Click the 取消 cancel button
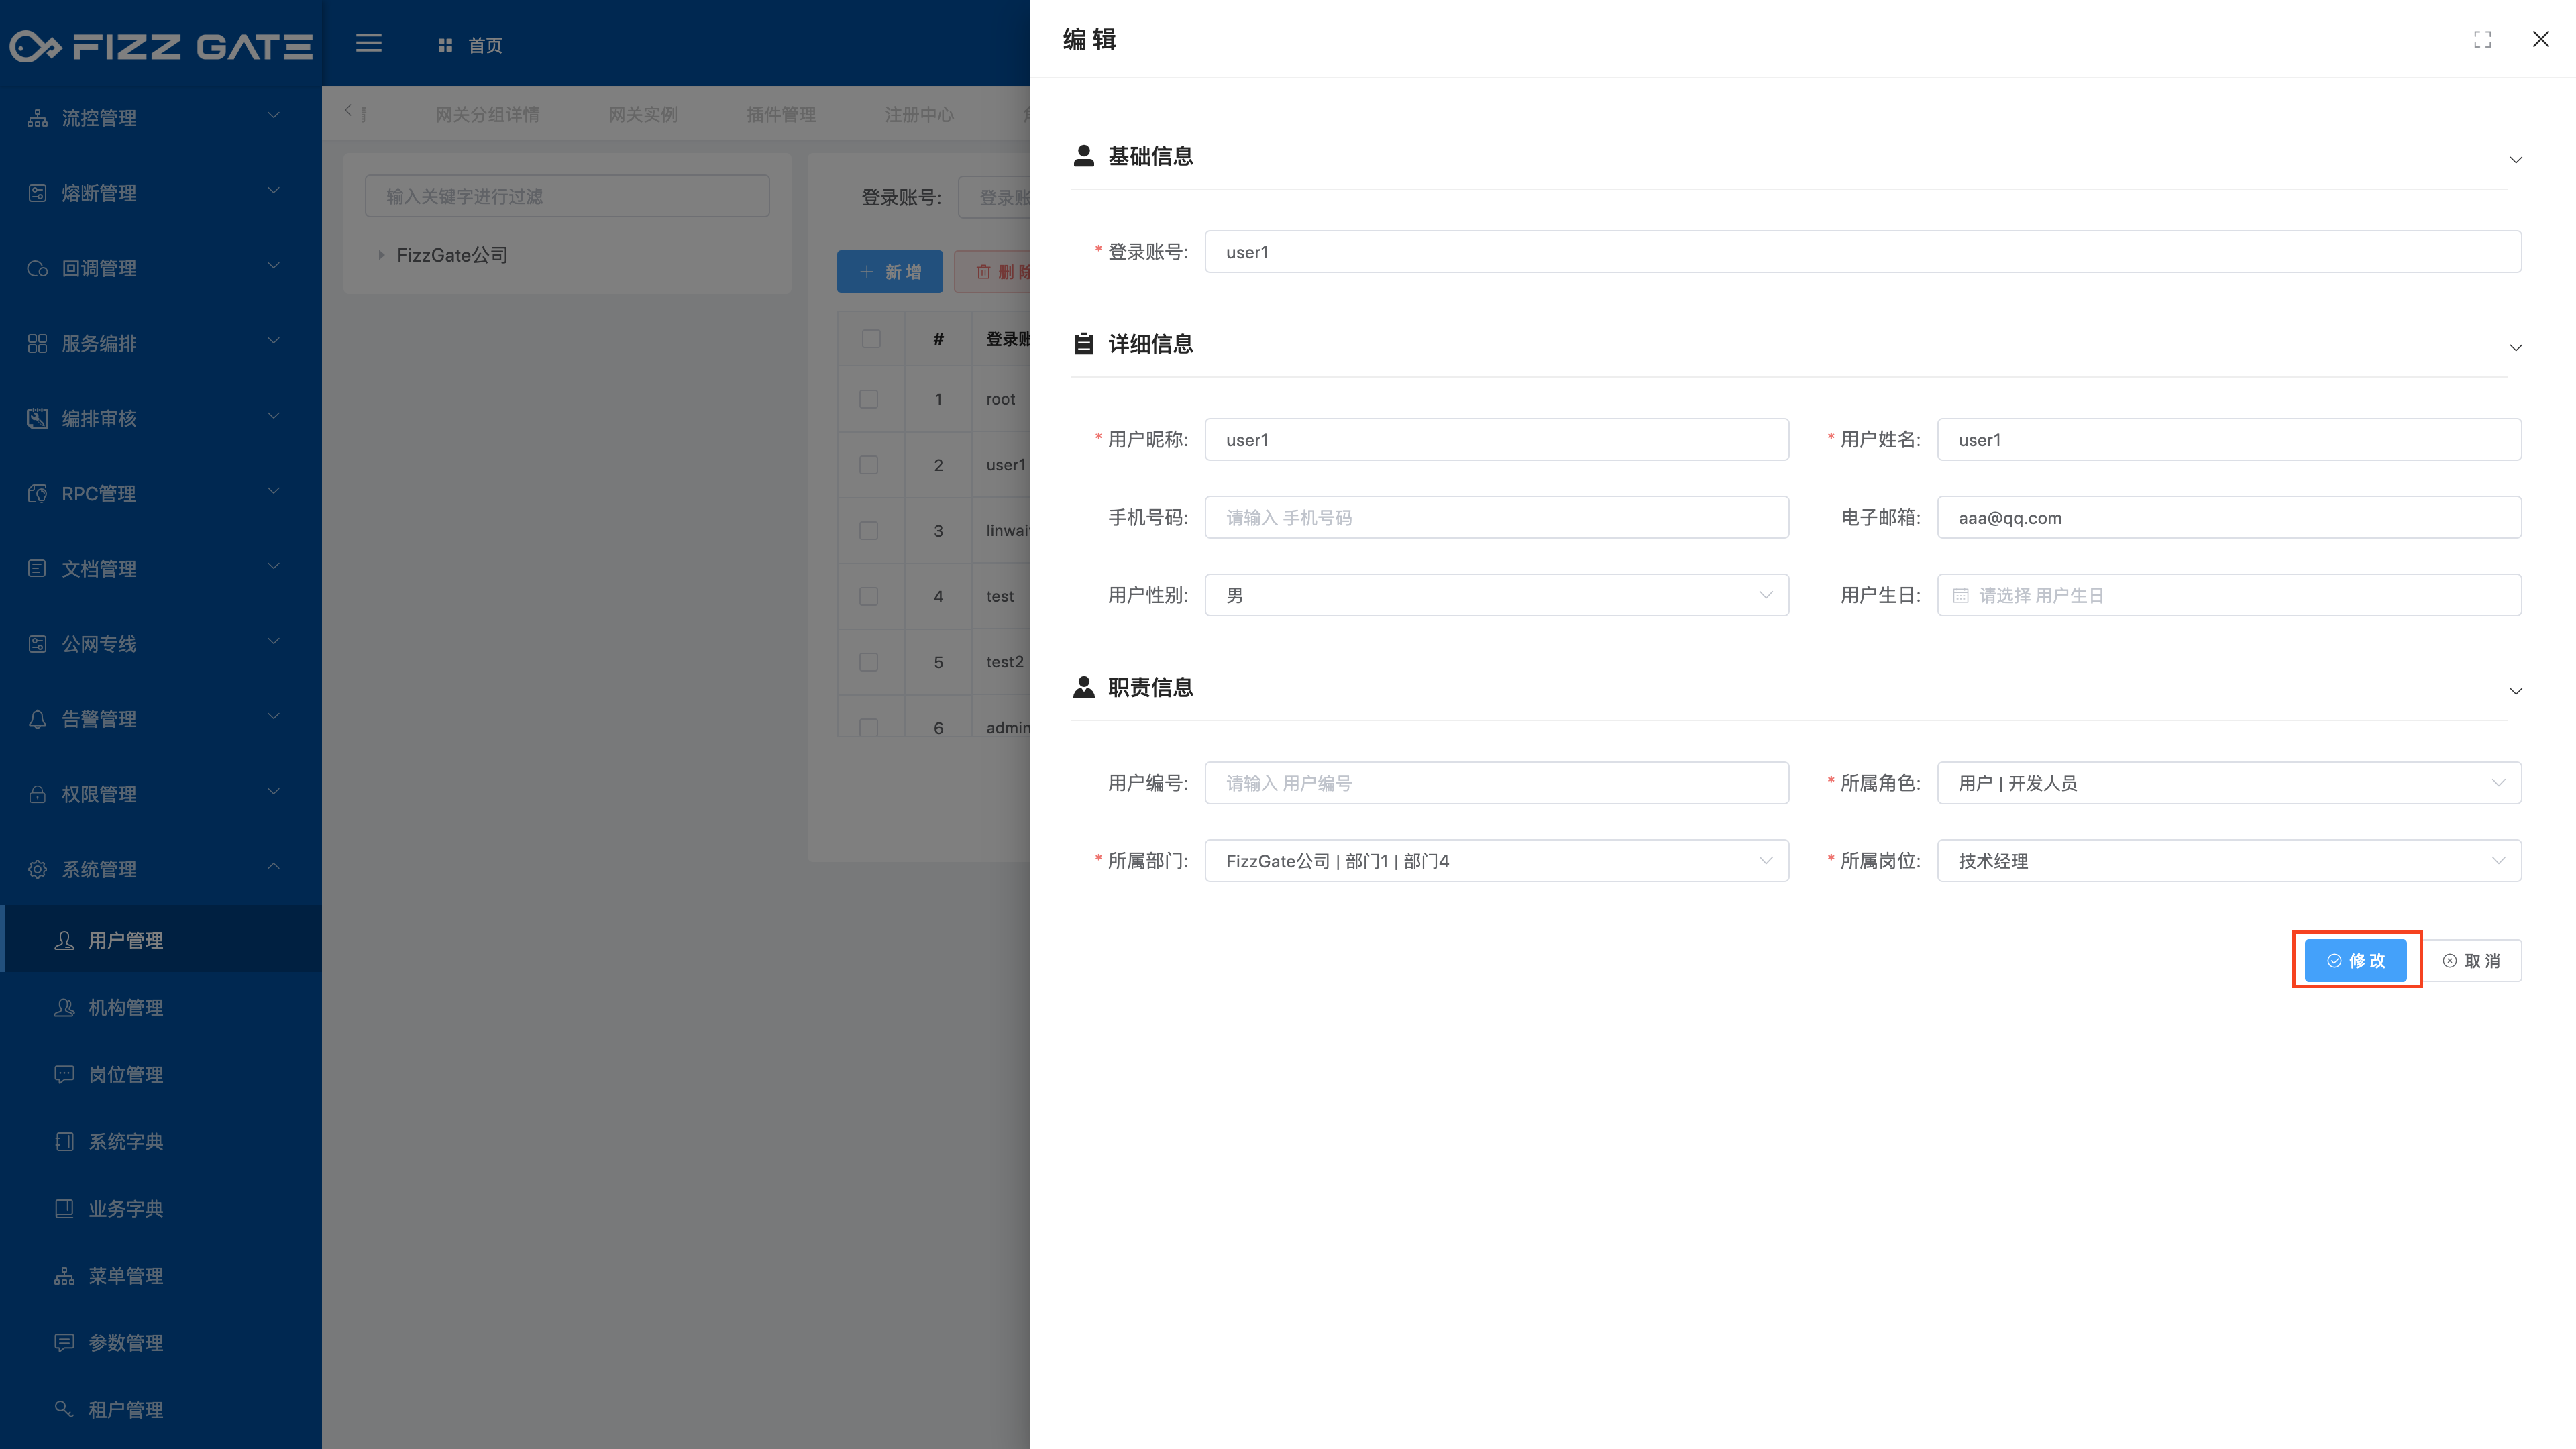This screenshot has height=1449, width=2576. point(2471,960)
